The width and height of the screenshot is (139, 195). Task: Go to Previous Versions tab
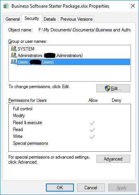pos(76,19)
